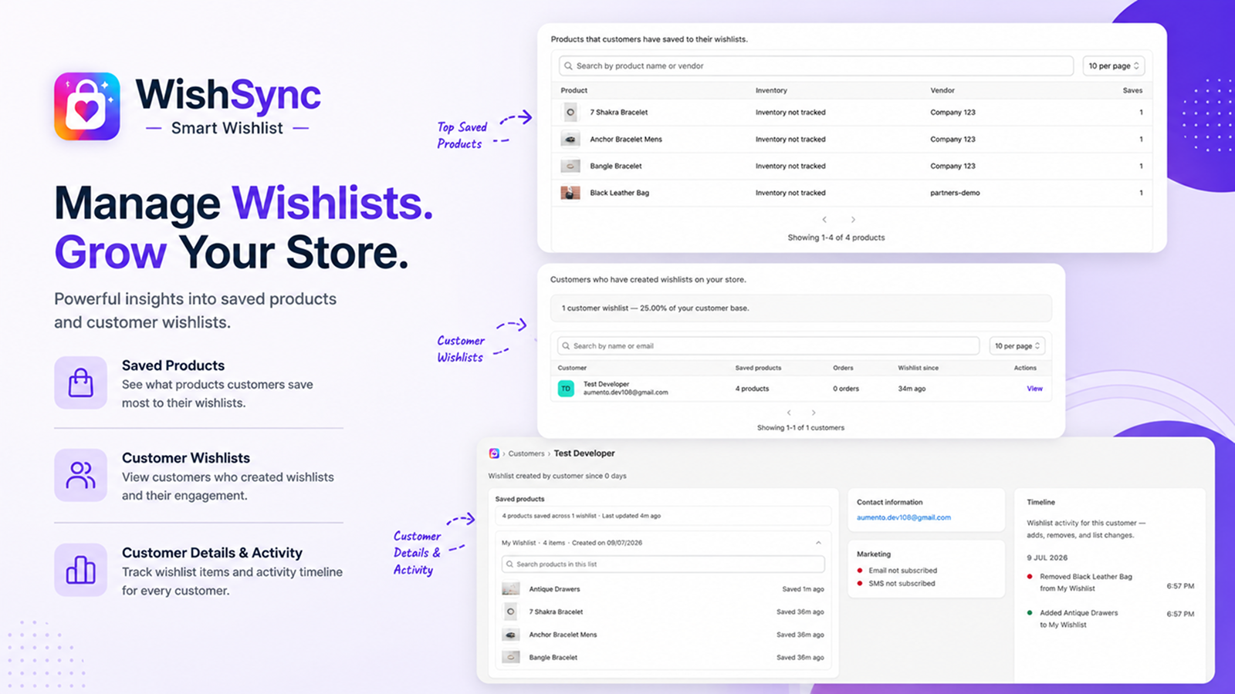This screenshot has width=1235, height=694.
Task: Go to previous page of customers table
Action: pyautogui.click(x=789, y=413)
